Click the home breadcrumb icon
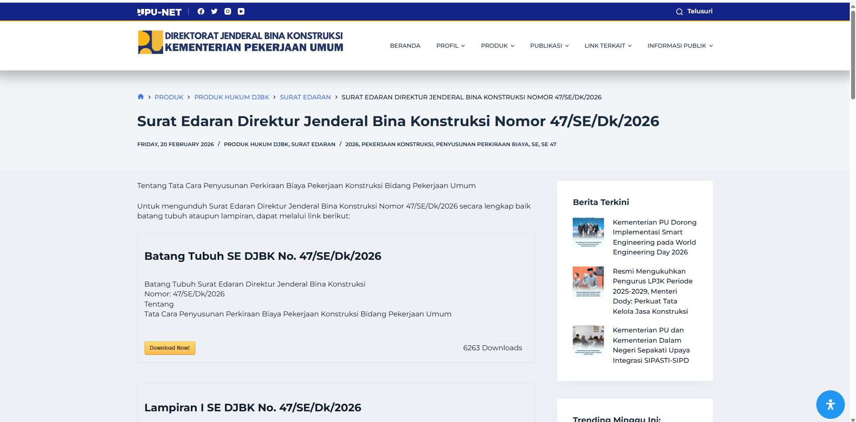The height and width of the screenshot is (422, 856). point(141,97)
